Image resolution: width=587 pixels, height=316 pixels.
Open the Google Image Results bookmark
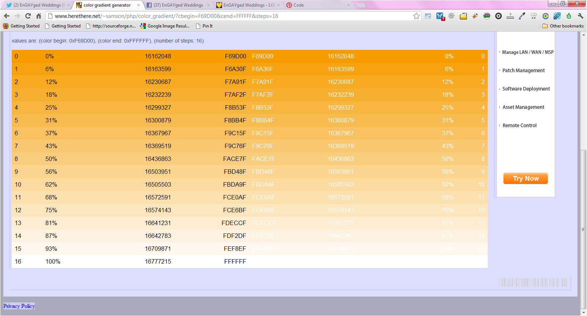[165, 26]
